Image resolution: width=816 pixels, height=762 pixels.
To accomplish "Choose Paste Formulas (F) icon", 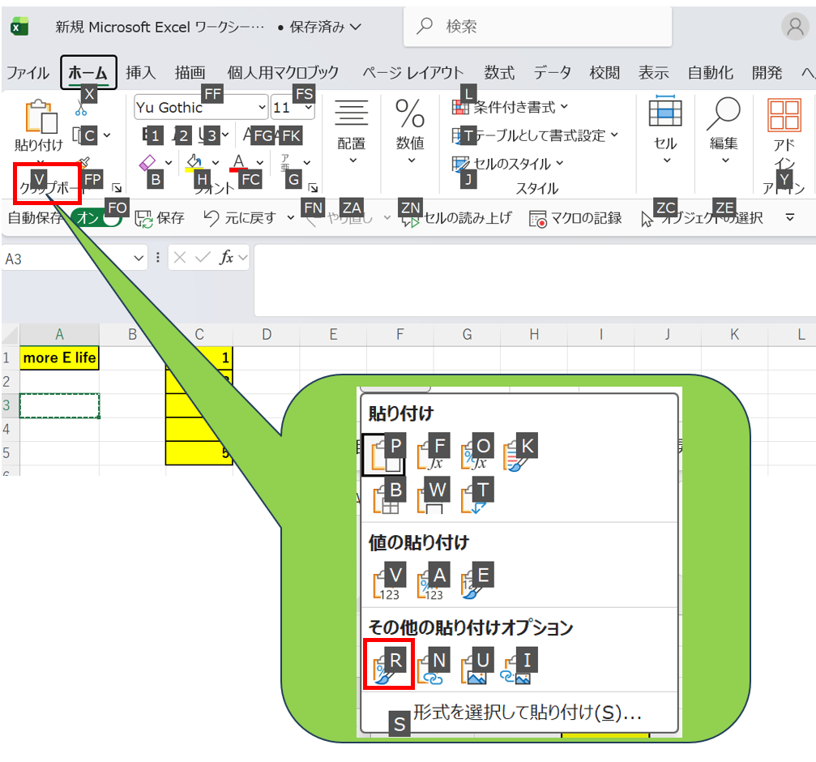I will tap(432, 452).
